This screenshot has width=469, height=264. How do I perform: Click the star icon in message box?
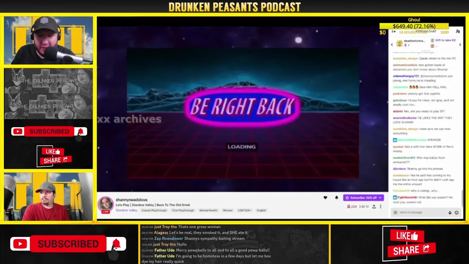pos(395,213)
